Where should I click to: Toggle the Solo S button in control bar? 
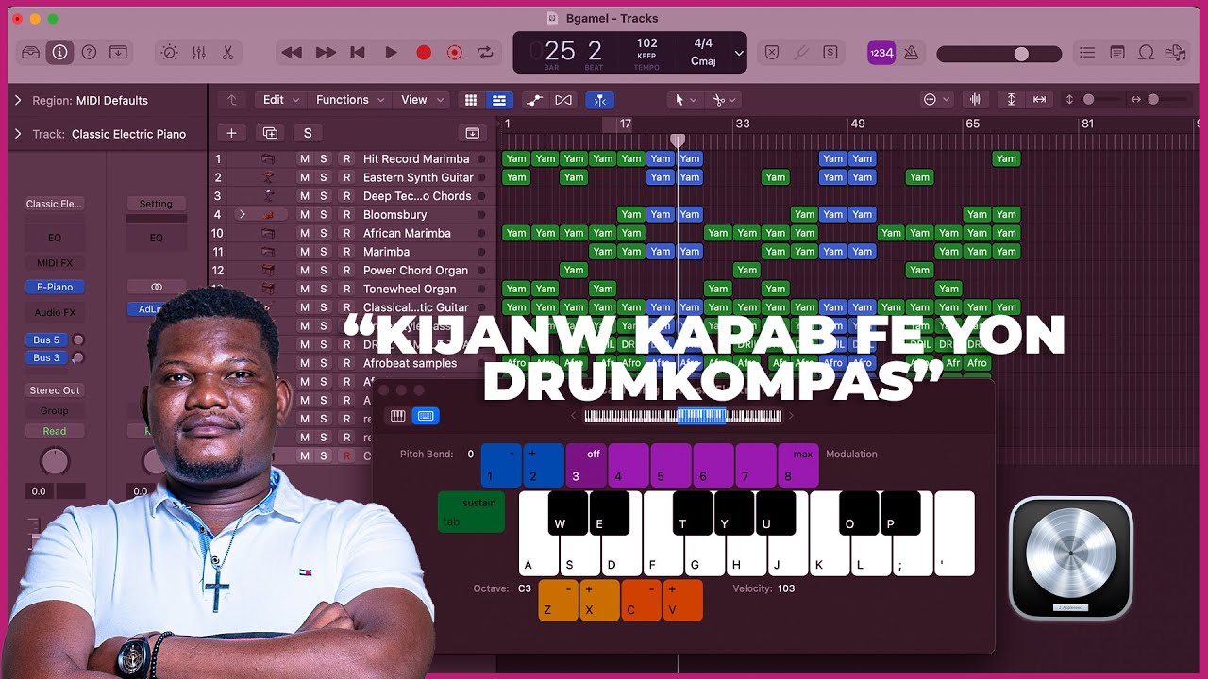[830, 53]
